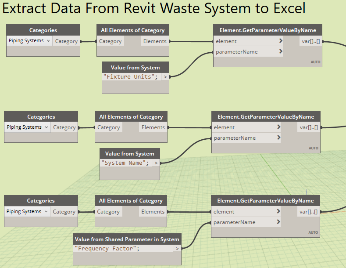
Task: Click Category input port of bottom All Elements node
Action: (108, 212)
